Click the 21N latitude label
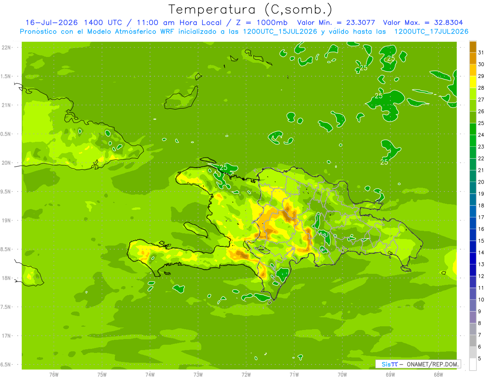The height and width of the screenshot is (380, 492). [x=7, y=105]
